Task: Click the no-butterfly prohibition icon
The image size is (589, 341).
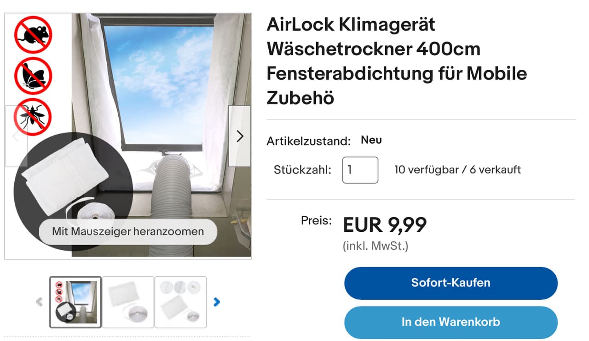Action: click(33, 76)
